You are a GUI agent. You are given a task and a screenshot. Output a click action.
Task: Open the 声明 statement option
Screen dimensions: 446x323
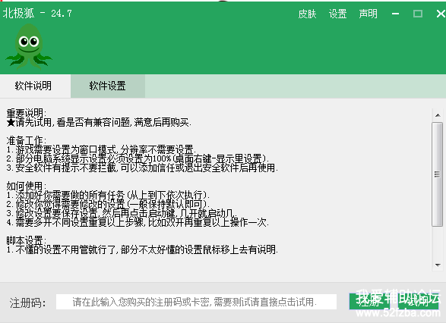(x=368, y=14)
